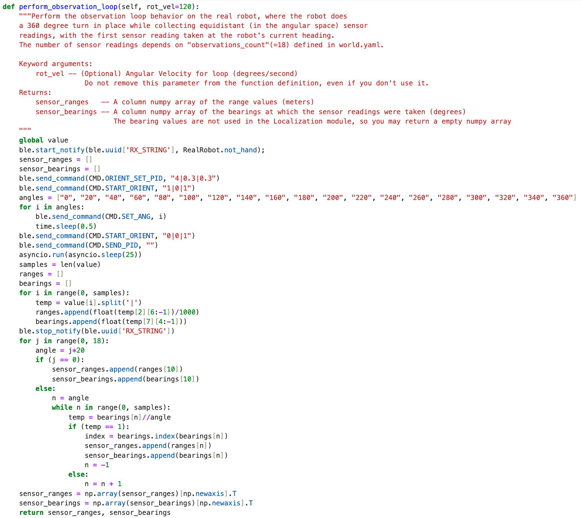Click the function name perform_observation_loop

[68, 7]
